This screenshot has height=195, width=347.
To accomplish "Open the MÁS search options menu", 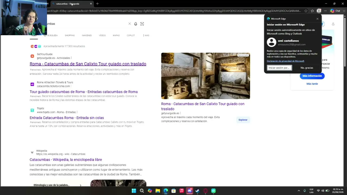I will [x=146, y=35].
